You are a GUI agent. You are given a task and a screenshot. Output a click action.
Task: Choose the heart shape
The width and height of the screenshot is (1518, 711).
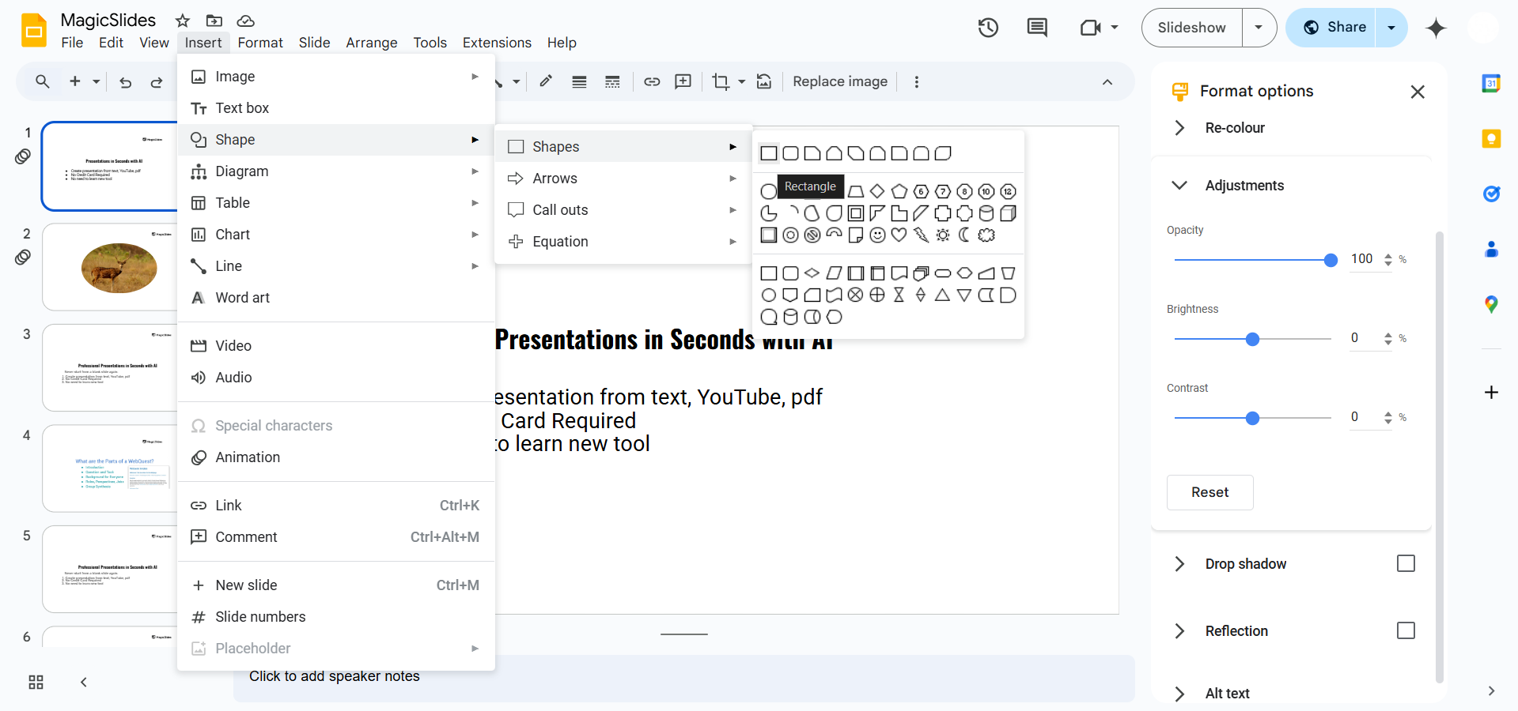[x=899, y=235]
